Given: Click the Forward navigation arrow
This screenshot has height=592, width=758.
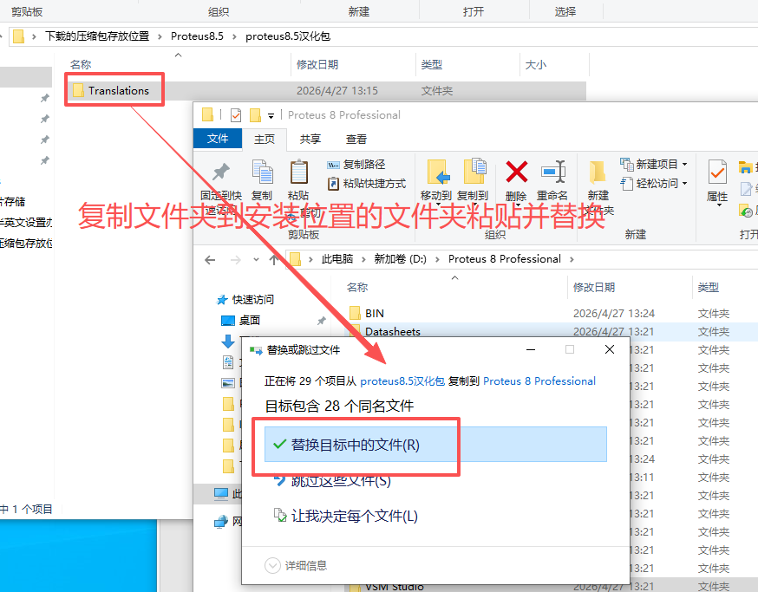Looking at the screenshot, I should [x=235, y=260].
